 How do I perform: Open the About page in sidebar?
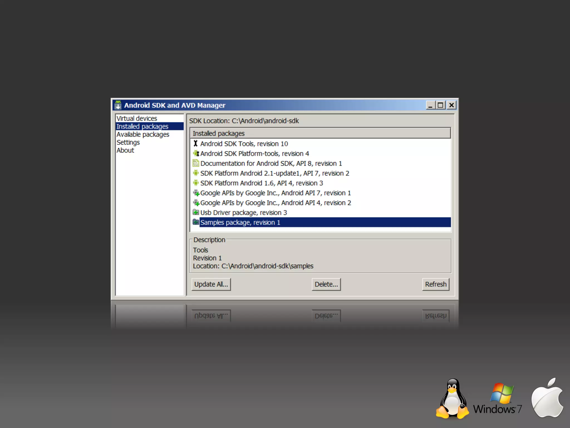tap(125, 150)
